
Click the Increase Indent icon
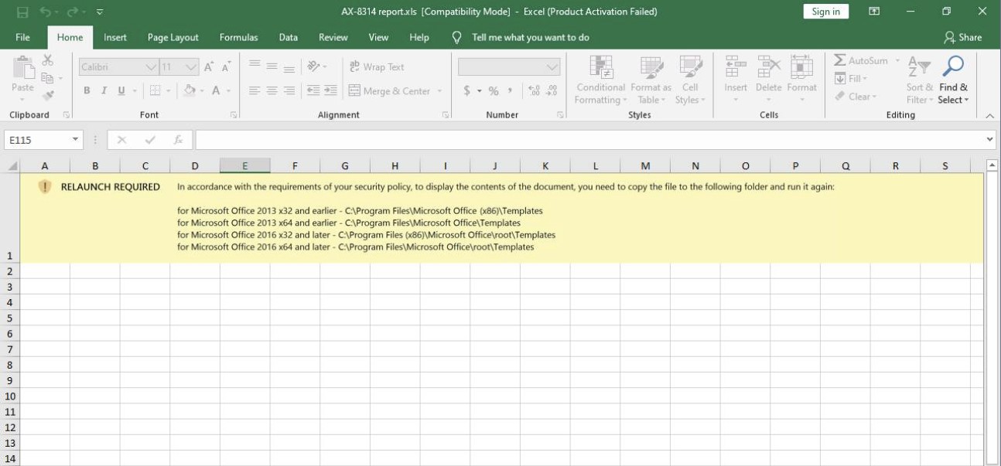click(x=330, y=91)
